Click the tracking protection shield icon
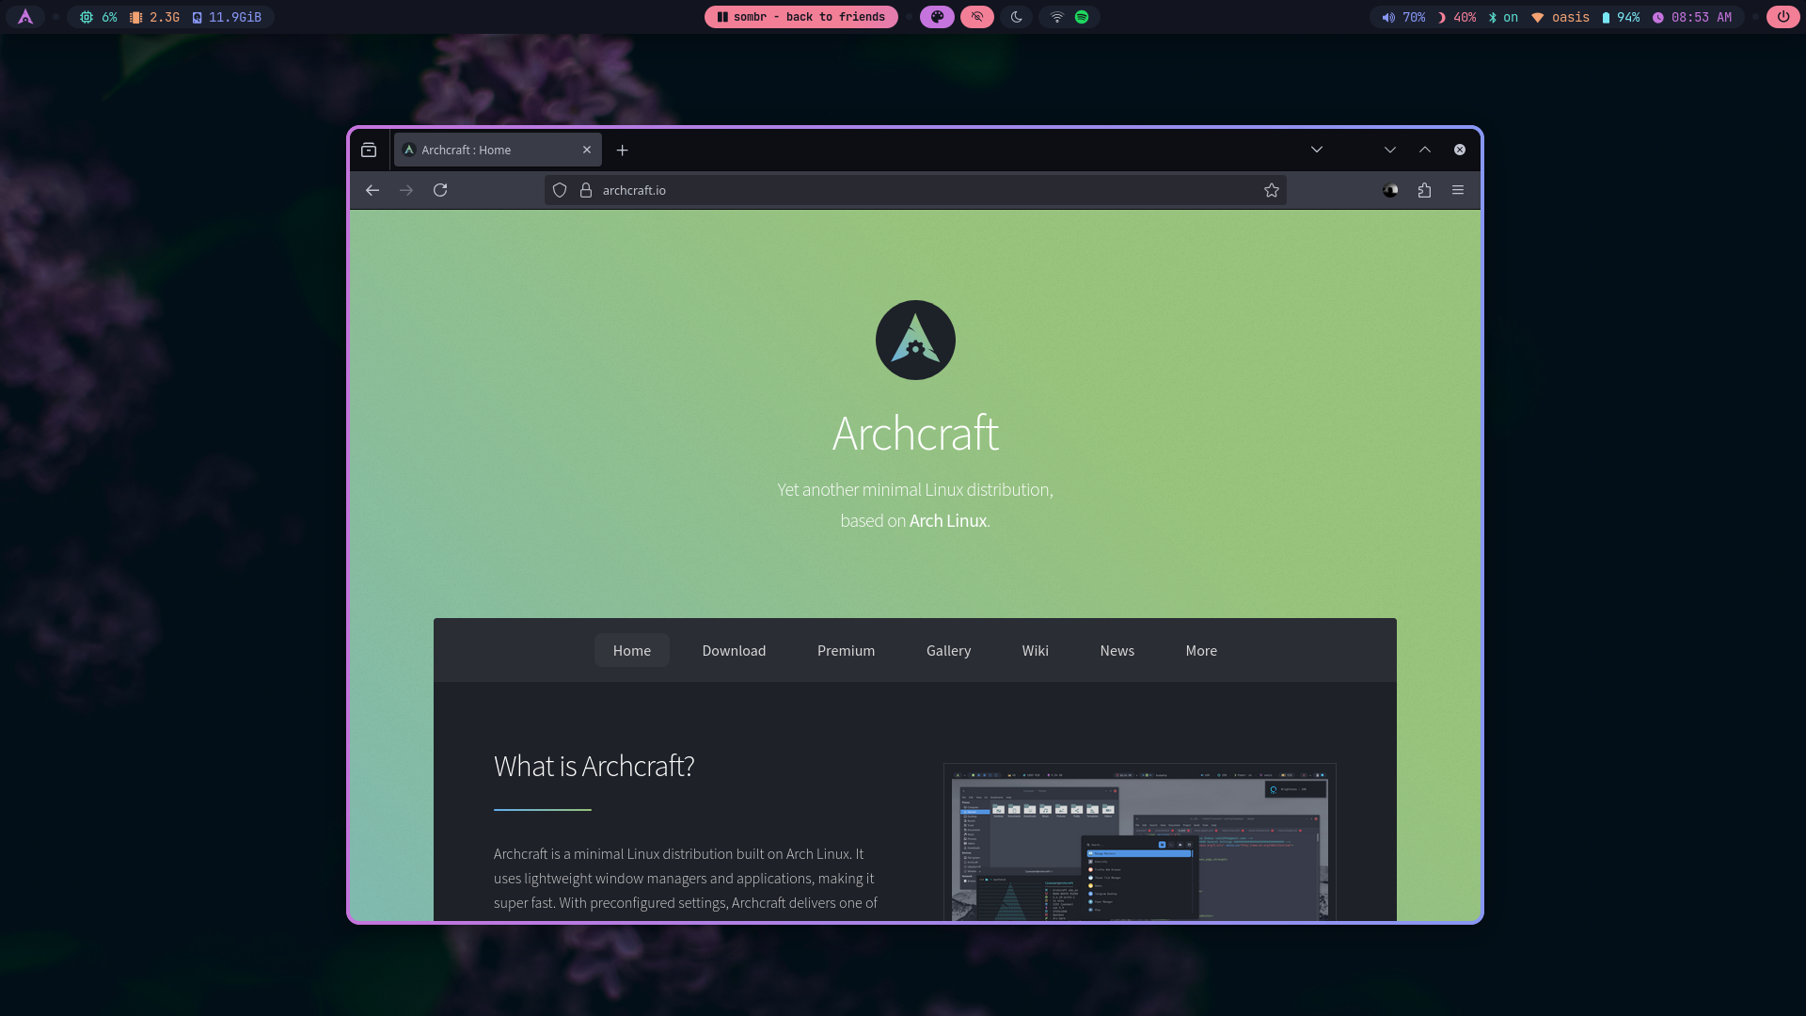This screenshot has height=1016, width=1806. pyautogui.click(x=560, y=190)
